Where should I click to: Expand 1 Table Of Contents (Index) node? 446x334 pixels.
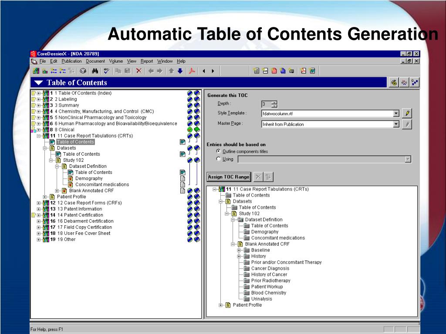point(39,93)
